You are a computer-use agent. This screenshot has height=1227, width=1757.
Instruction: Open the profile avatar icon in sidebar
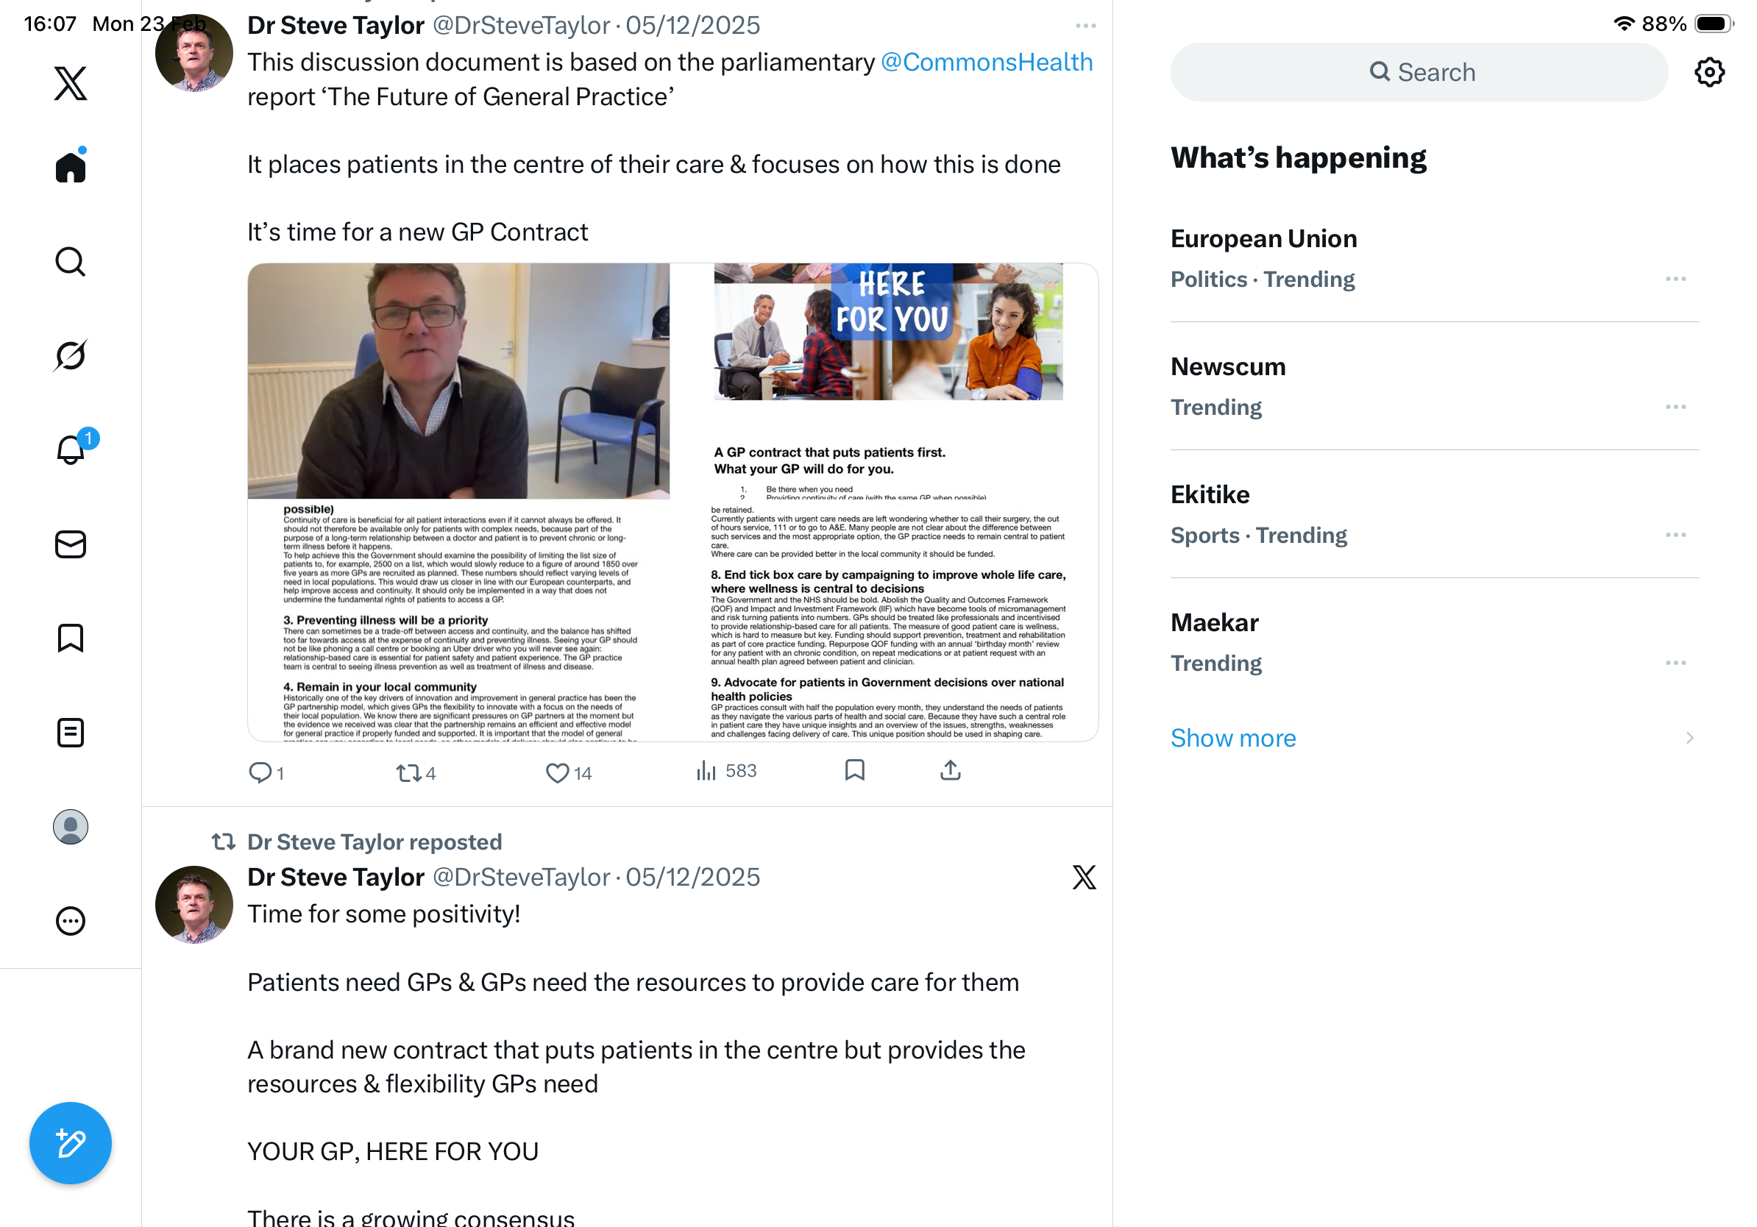[71, 827]
